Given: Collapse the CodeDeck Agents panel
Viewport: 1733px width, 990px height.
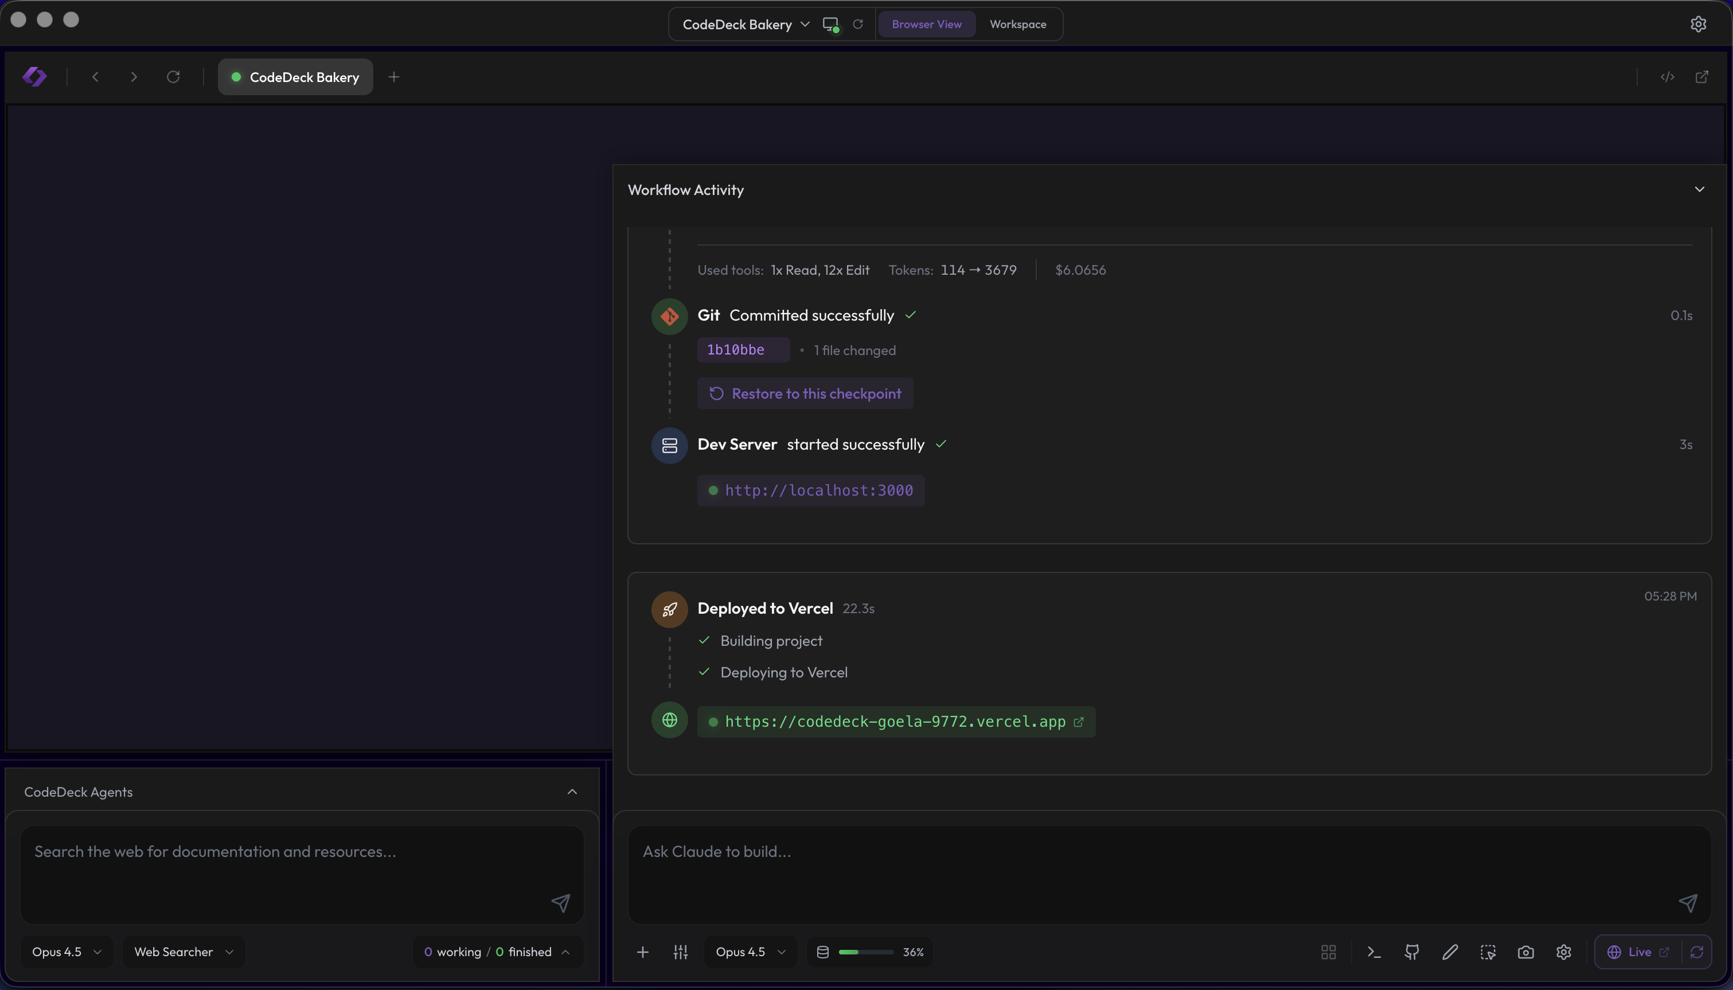Looking at the screenshot, I should (572, 791).
